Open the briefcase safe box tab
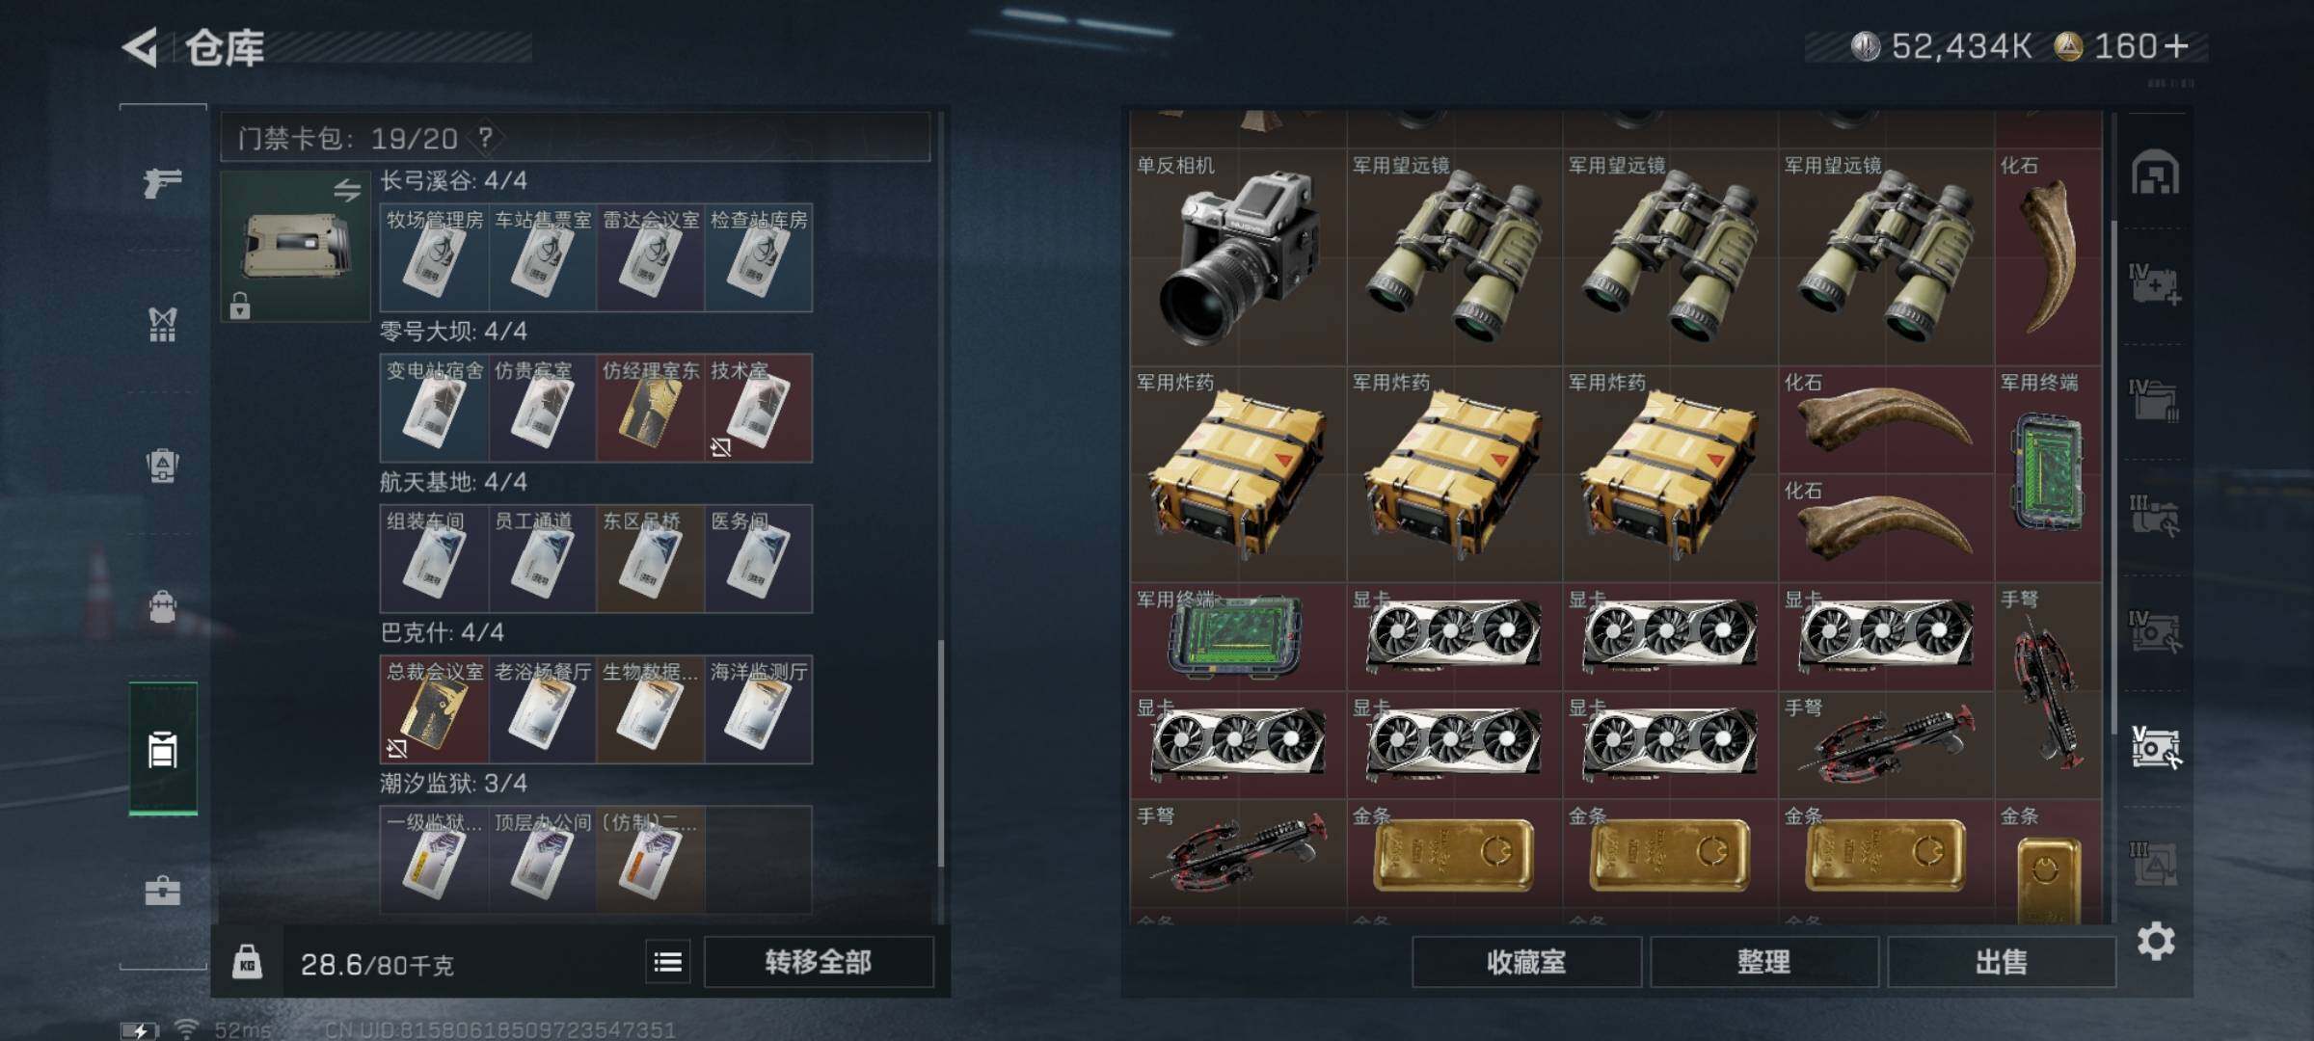 tap(162, 891)
